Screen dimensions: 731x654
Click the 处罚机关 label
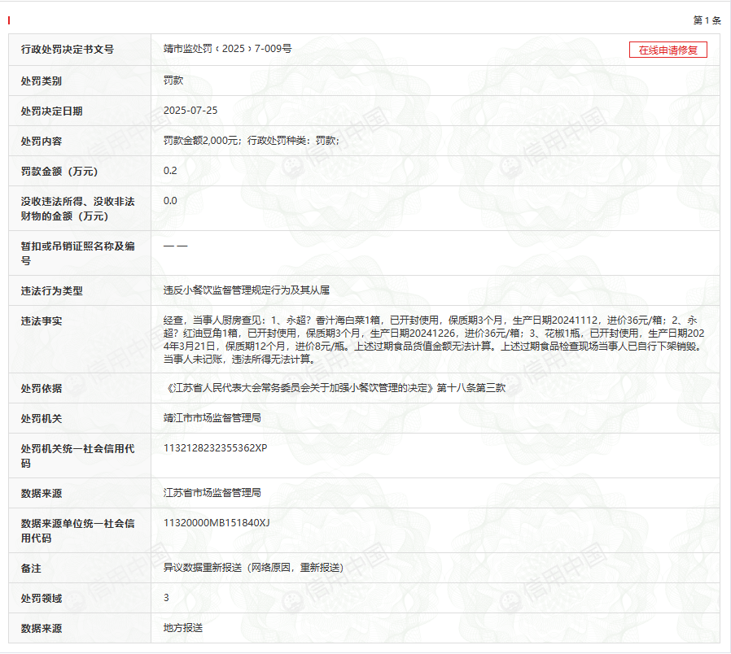[x=41, y=419]
